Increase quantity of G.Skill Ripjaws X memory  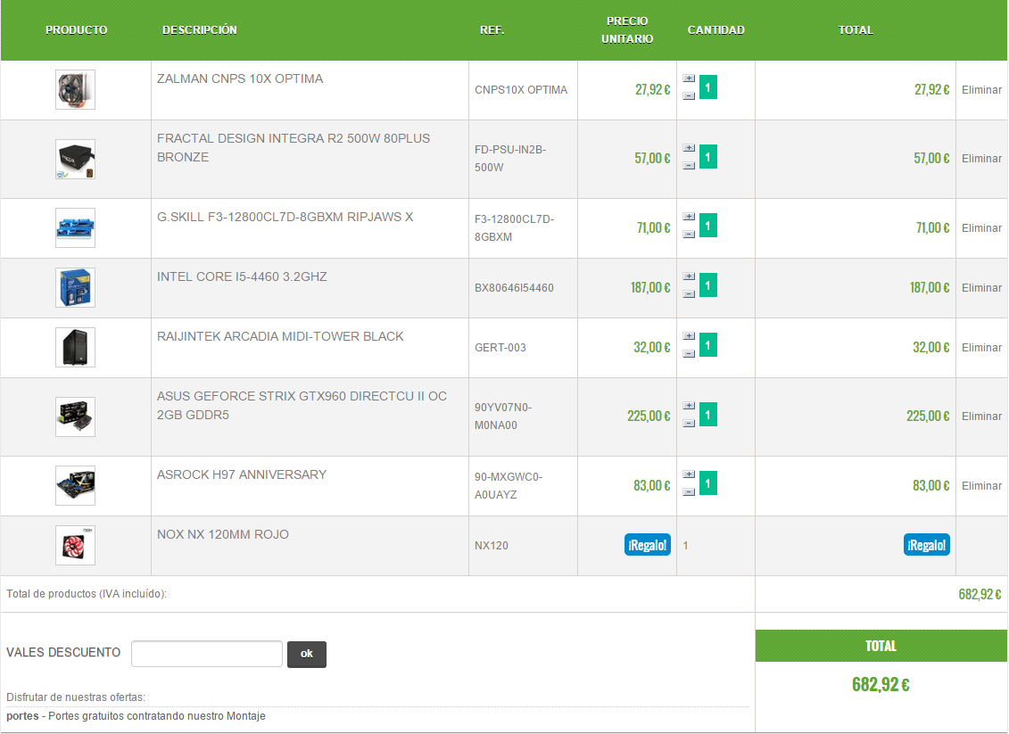pyautogui.click(x=689, y=217)
